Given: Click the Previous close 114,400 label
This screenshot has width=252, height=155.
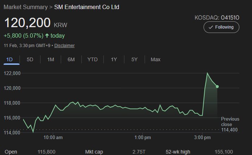Looking at the screenshot, I should 230,124.
